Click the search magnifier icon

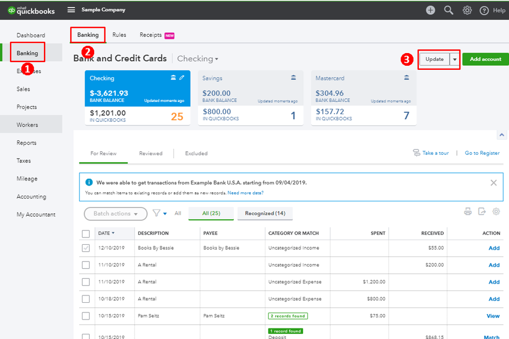click(x=448, y=10)
